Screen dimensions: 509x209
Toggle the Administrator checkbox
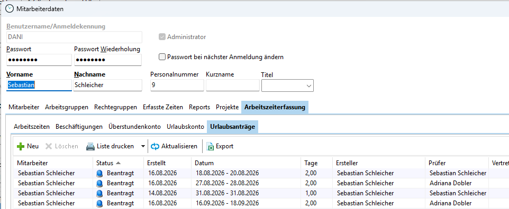pos(162,37)
